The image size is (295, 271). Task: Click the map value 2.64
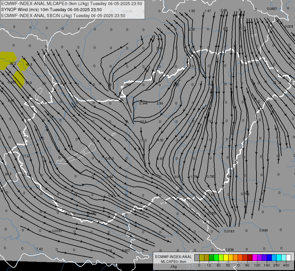(109, 177)
